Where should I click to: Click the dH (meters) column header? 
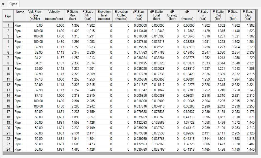pyautogui.click(x=187, y=15)
